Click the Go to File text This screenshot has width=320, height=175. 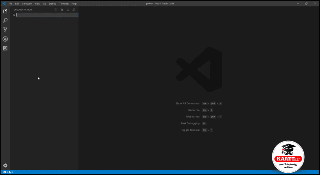194,110
